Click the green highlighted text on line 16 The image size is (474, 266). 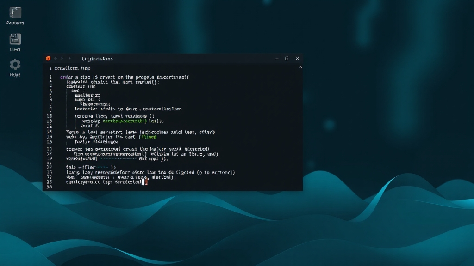pos(125,121)
